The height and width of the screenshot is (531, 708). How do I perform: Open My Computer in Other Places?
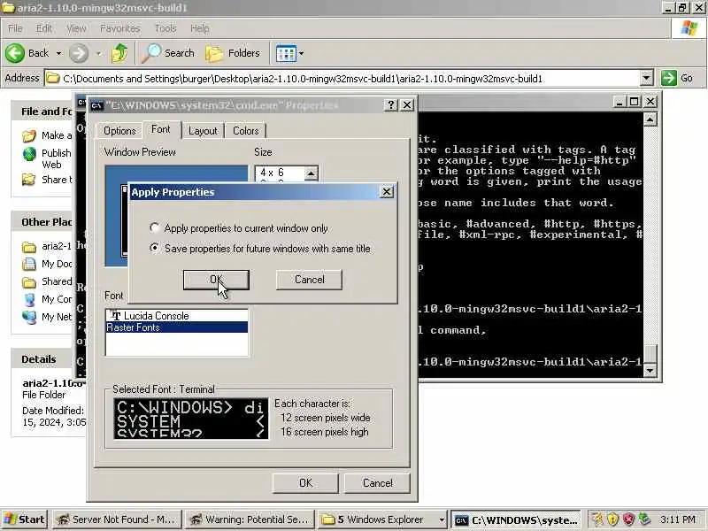[x=47, y=299]
